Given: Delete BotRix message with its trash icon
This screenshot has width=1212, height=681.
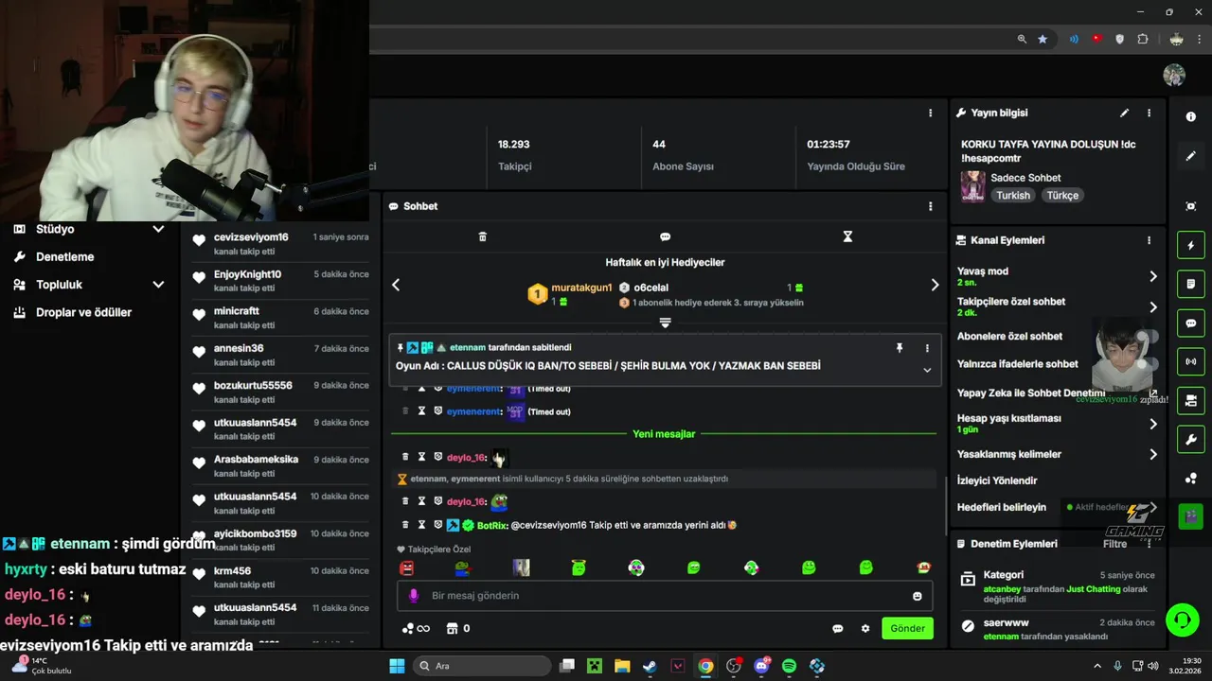Looking at the screenshot, I should coord(405,525).
